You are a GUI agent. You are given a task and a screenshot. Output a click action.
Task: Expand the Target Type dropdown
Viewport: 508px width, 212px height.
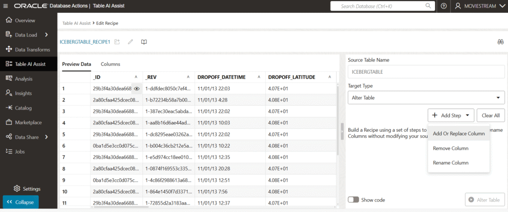coord(426,98)
